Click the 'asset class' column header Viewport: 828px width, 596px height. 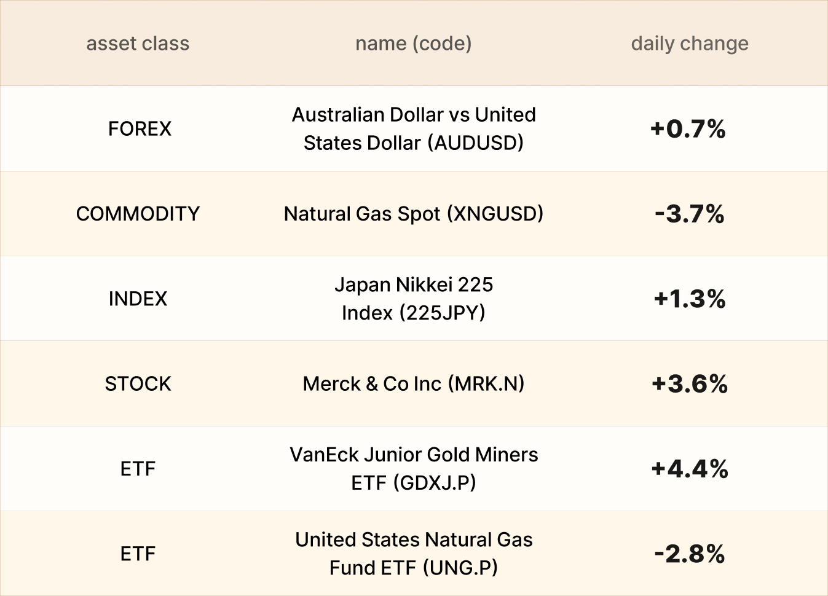[x=138, y=44]
